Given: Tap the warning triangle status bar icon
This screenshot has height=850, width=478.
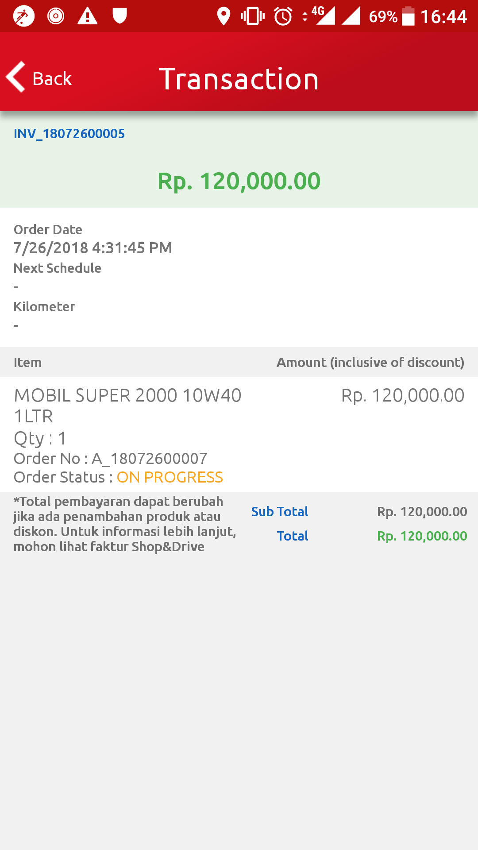Looking at the screenshot, I should 88,16.
